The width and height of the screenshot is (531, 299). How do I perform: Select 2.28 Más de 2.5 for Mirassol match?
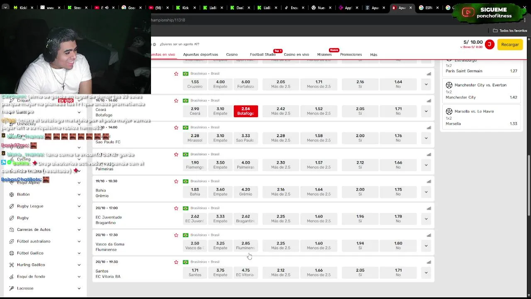pyautogui.click(x=281, y=138)
